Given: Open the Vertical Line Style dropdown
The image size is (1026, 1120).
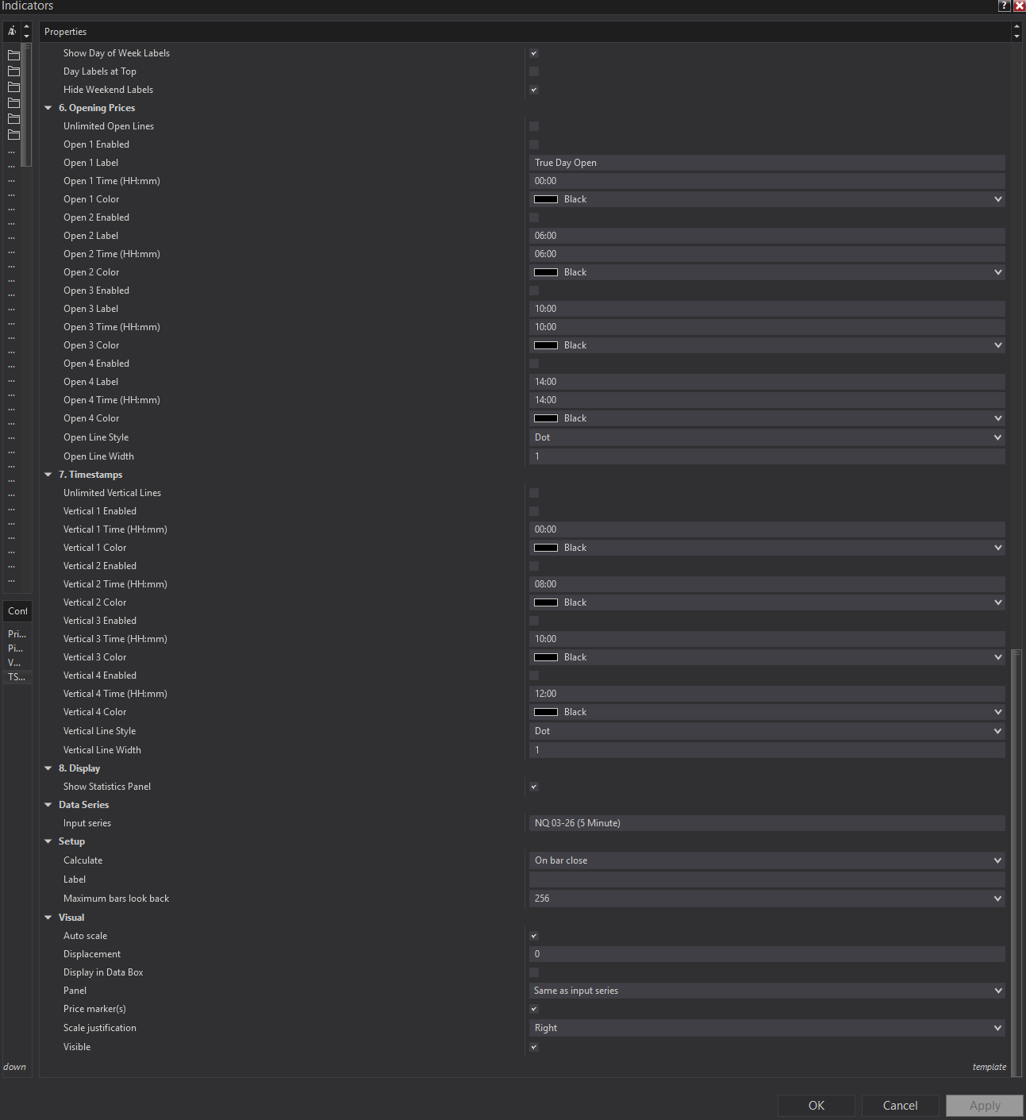Looking at the screenshot, I should [767, 731].
